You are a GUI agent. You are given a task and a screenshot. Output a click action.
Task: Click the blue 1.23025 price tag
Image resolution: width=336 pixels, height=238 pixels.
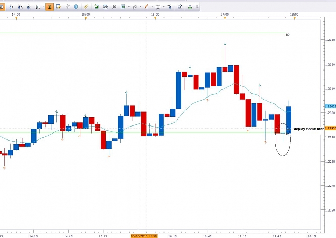point(331,106)
